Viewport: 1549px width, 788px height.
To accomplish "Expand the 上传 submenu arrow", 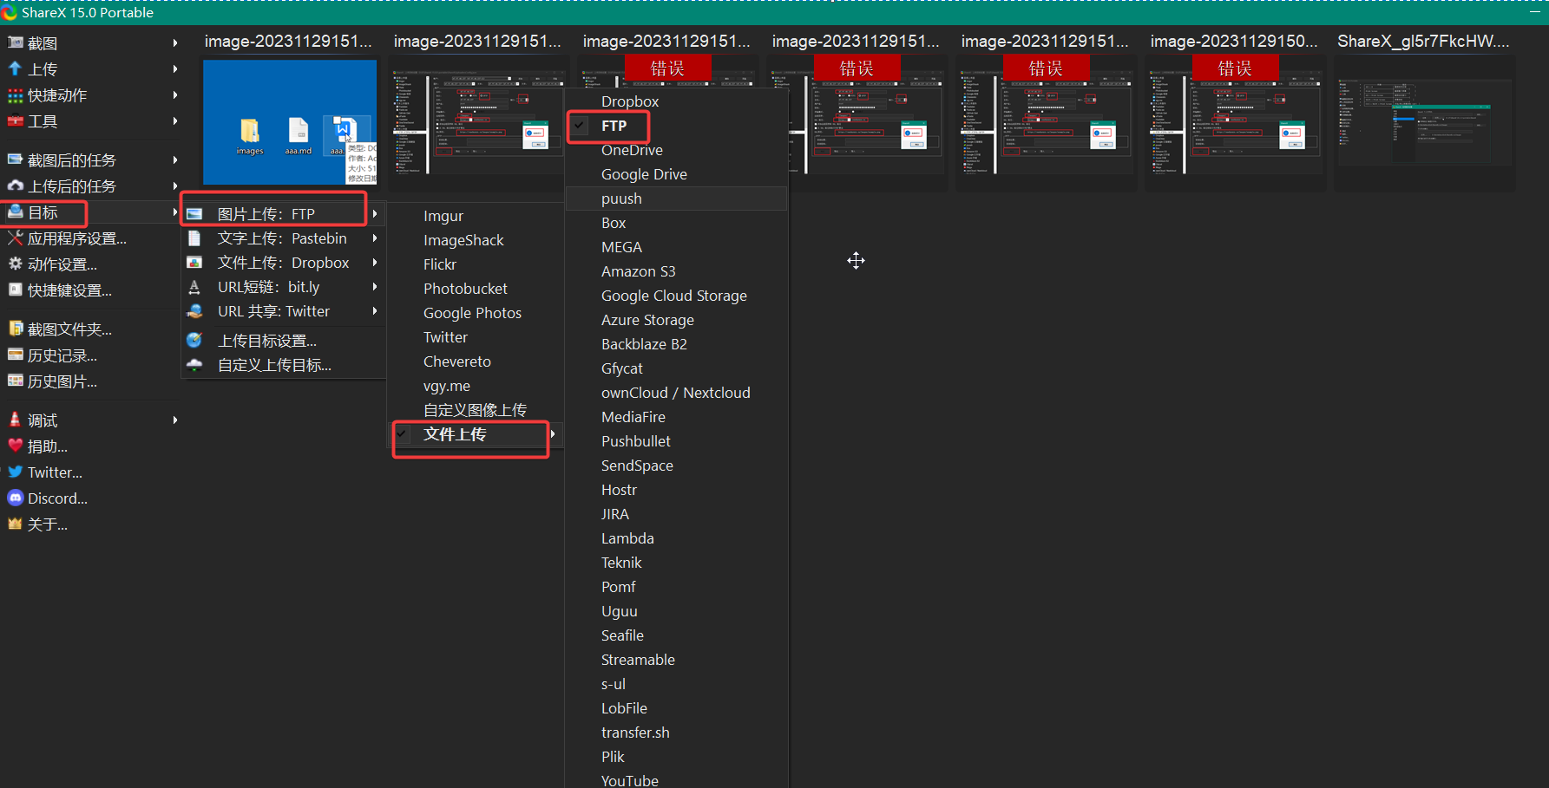I will tap(175, 68).
